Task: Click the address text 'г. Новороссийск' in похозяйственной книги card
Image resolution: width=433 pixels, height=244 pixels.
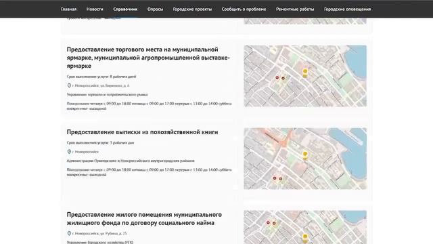Action: click(85, 152)
